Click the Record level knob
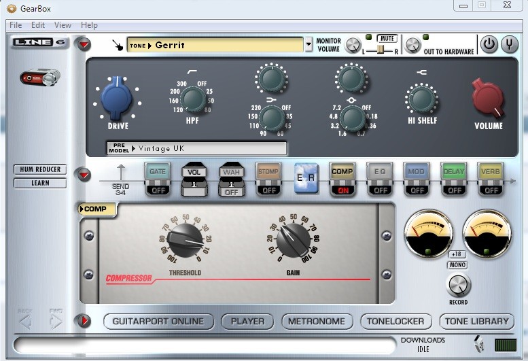Screen dimensions: 528x361 coord(458,286)
